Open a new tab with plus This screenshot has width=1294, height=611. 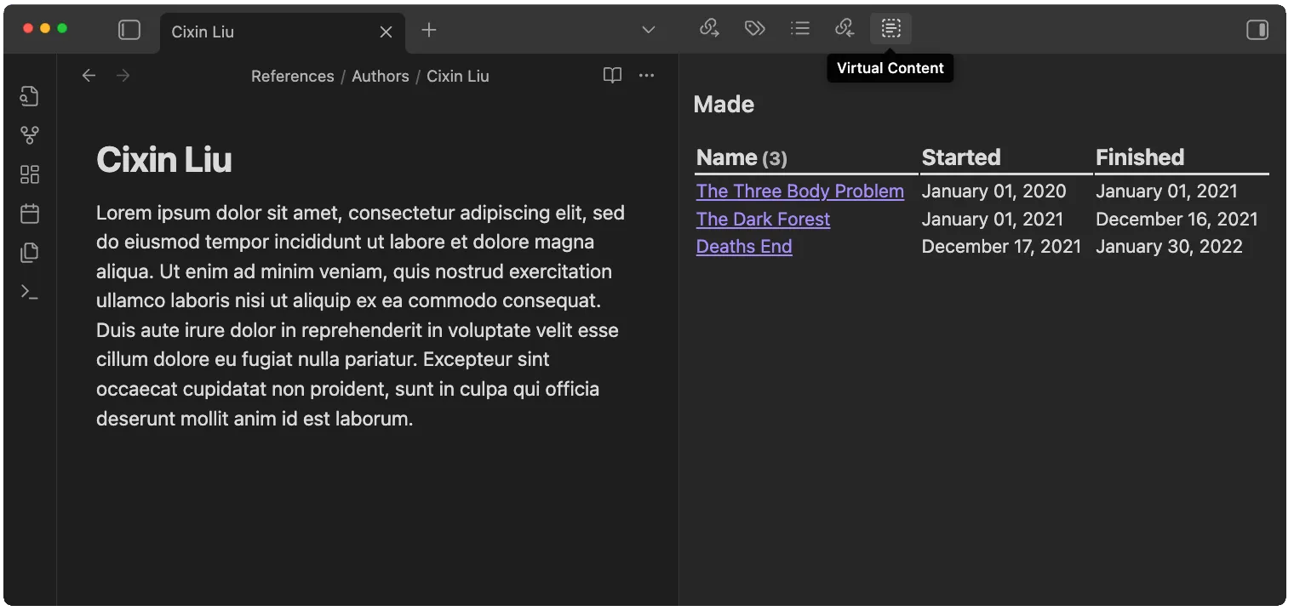(429, 31)
